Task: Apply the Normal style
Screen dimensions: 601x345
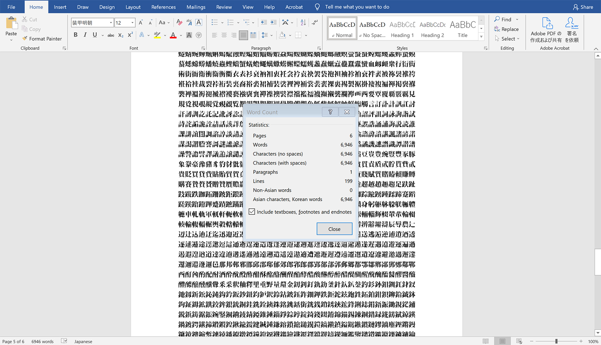Action: point(342,28)
